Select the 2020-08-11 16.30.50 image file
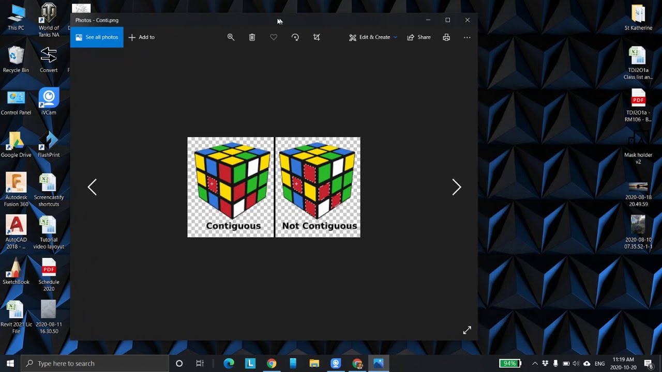662x372 pixels. coord(49,317)
